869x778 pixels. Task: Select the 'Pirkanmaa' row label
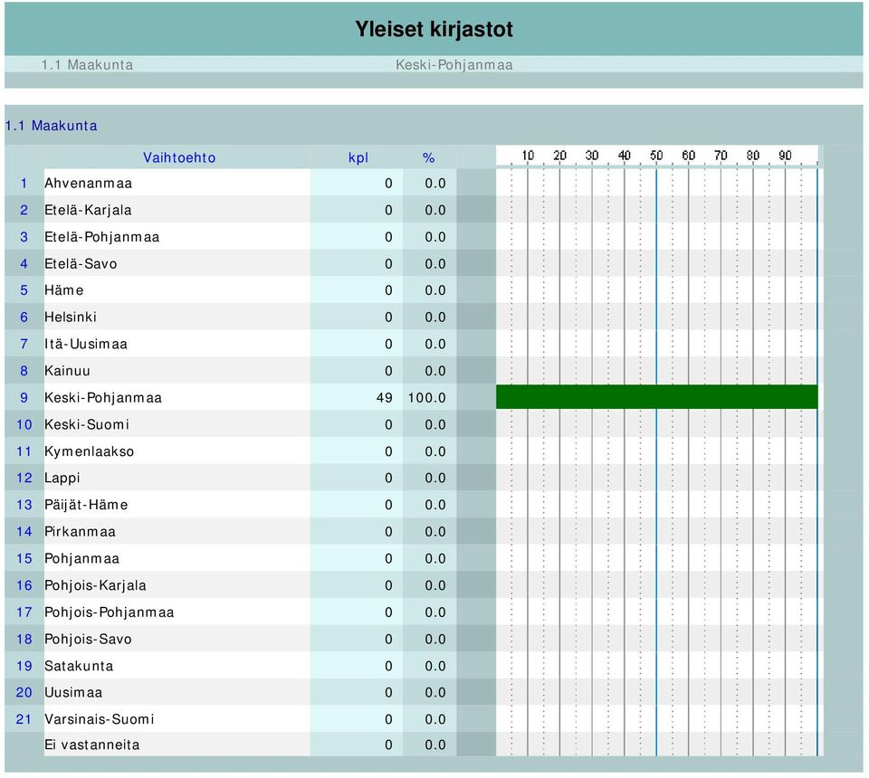(81, 532)
